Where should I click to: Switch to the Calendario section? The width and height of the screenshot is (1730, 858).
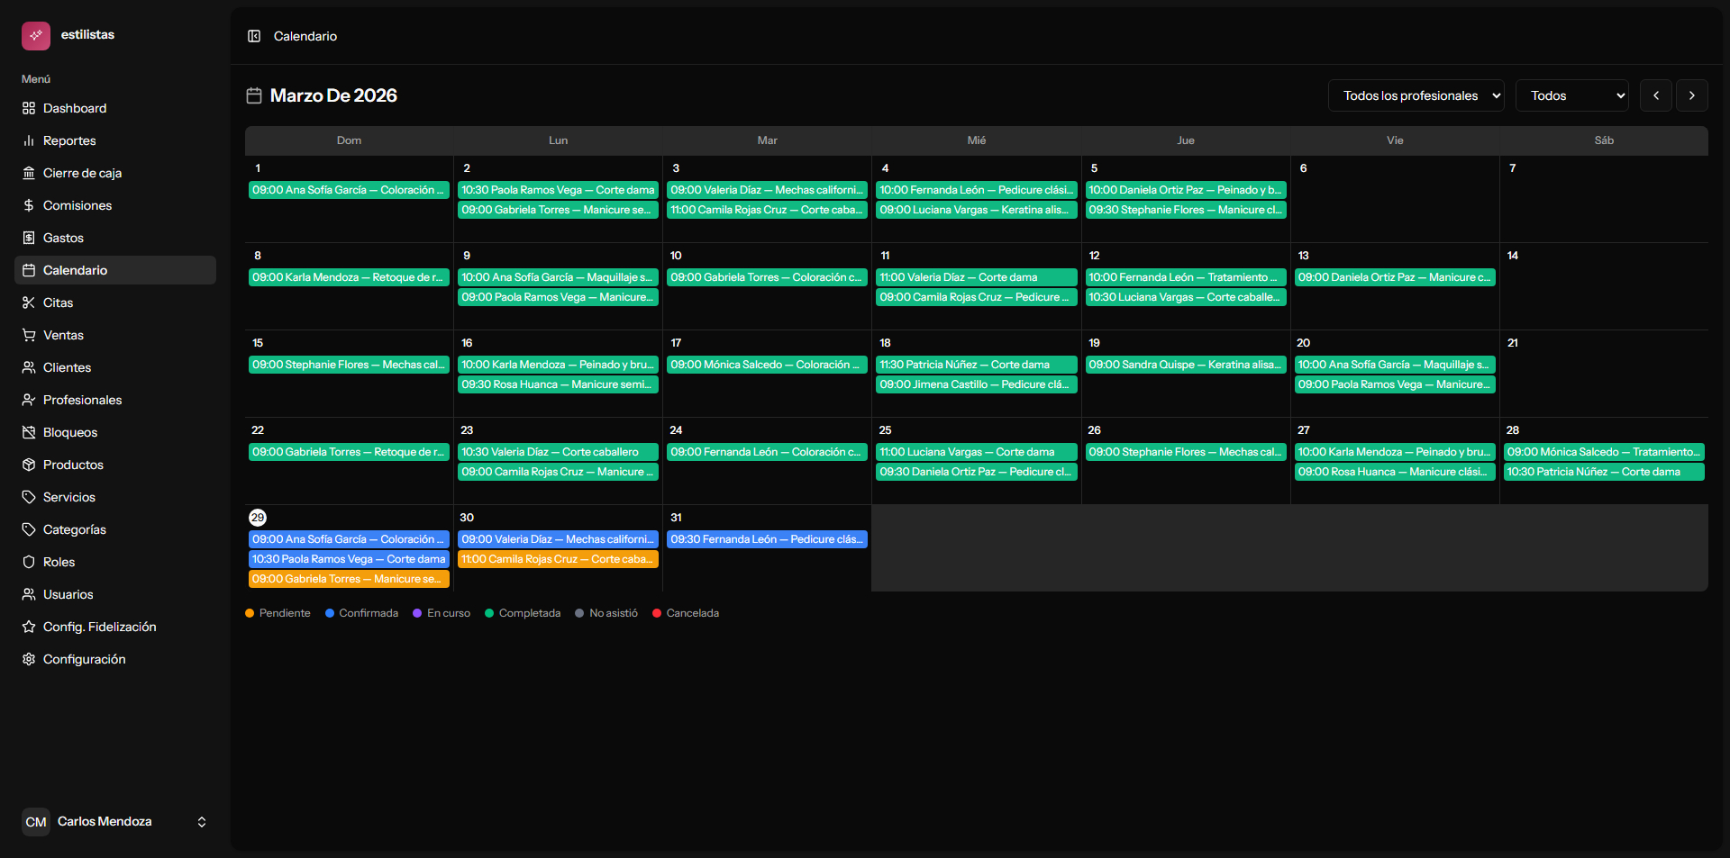point(76,270)
